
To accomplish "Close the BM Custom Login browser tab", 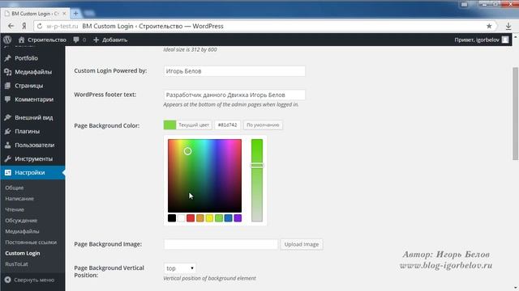I will [64, 14].
